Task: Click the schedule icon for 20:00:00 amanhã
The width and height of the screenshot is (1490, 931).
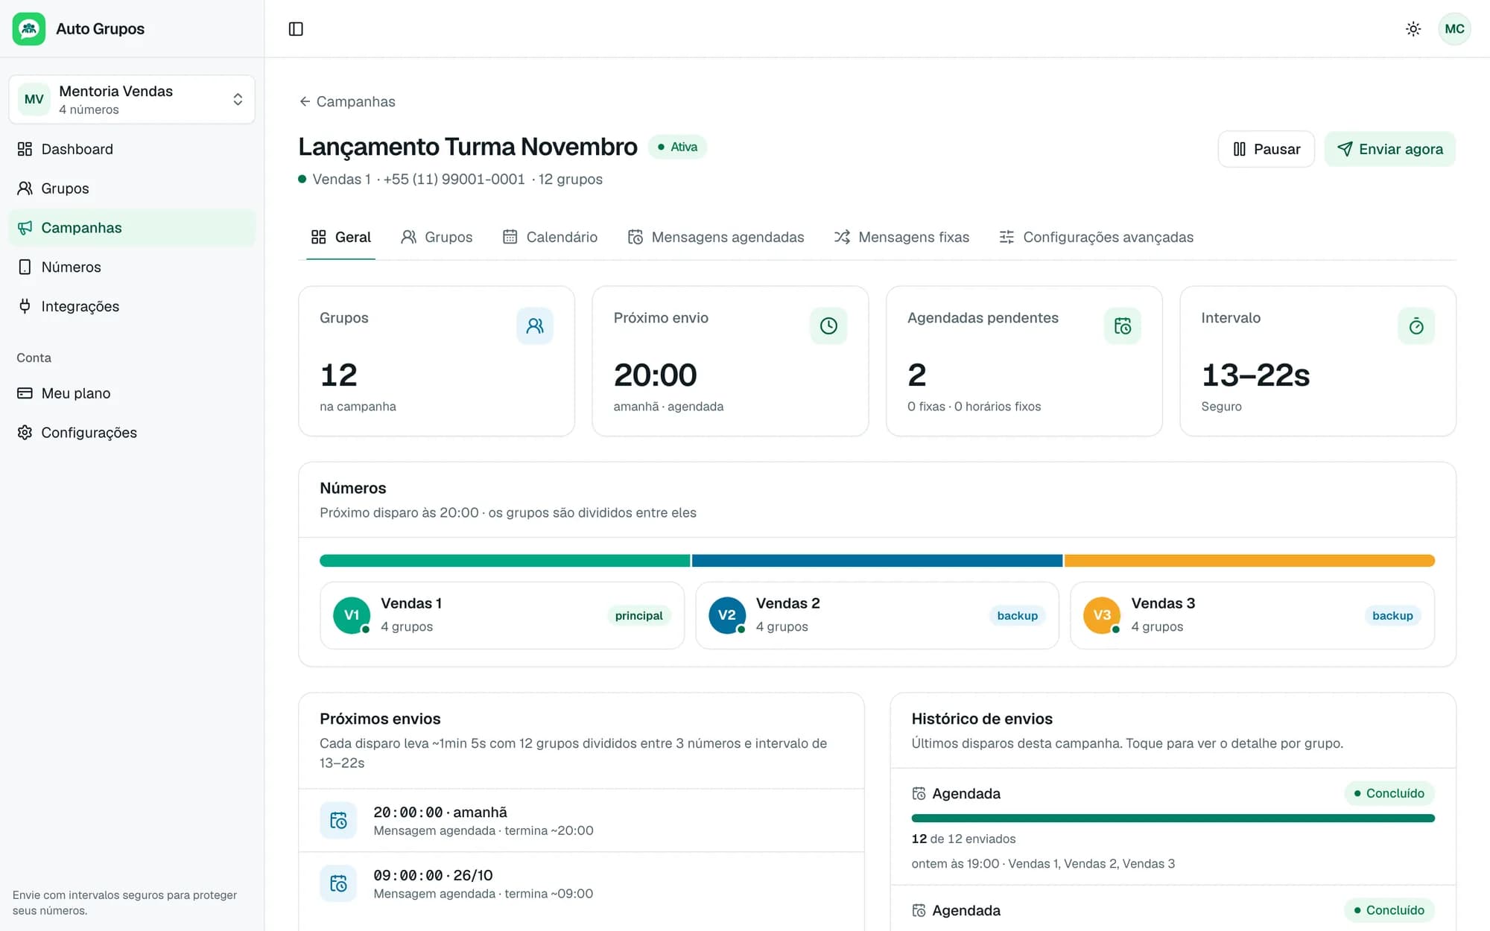Action: [338, 821]
